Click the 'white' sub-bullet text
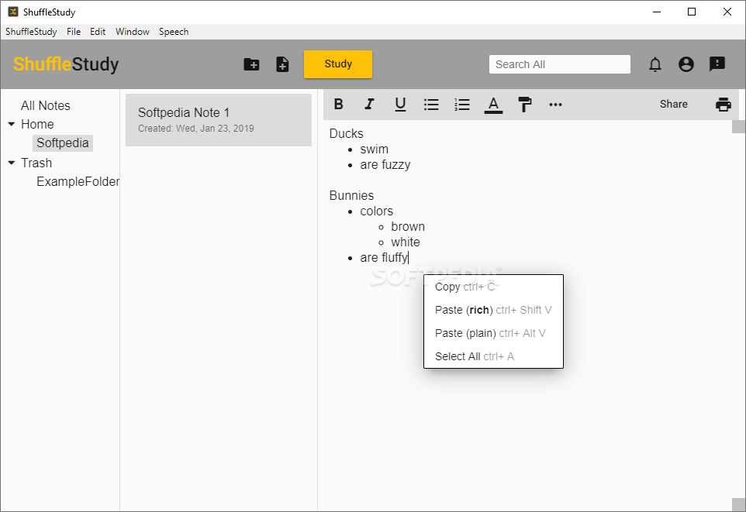This screenshot has width=746, height=512. pos(406,242)
